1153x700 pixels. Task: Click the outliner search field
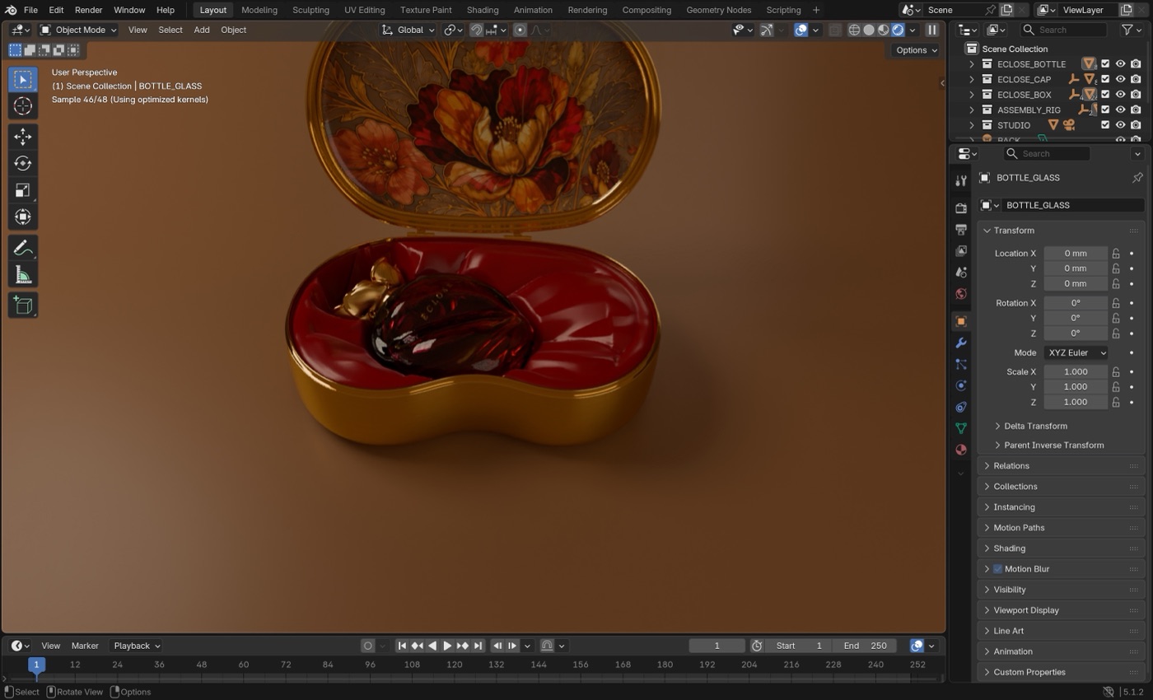(1064, 30)
